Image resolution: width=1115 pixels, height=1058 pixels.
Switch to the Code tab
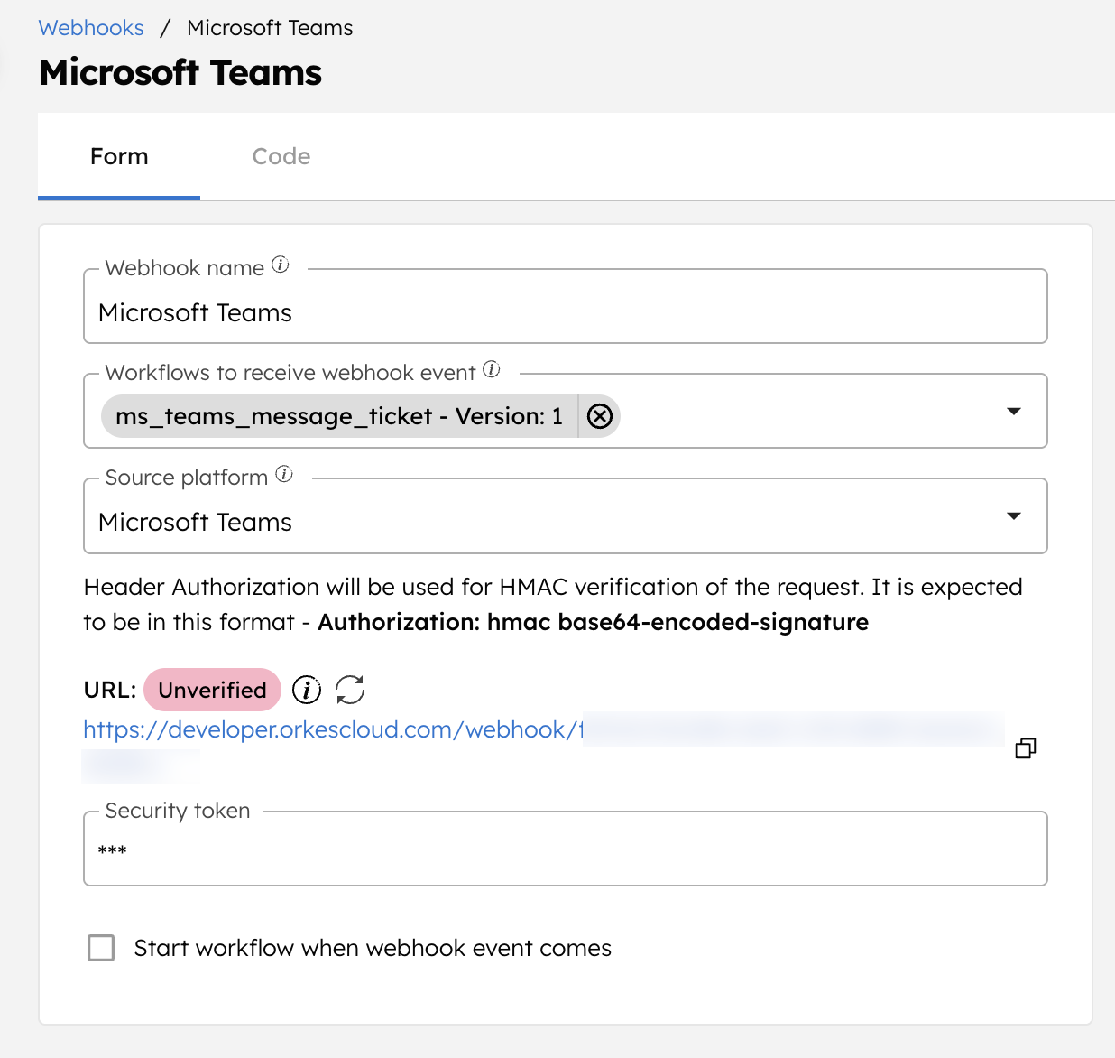(281, 156)
